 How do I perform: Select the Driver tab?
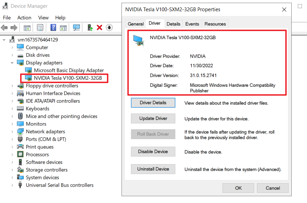click(155, 23)
